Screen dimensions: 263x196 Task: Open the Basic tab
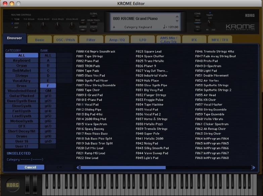pyautogui.click(x=40, y=39)
